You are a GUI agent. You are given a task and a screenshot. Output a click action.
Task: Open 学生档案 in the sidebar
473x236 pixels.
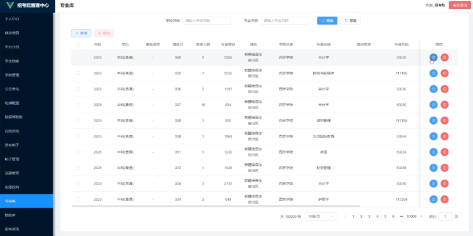coord(27,61)
